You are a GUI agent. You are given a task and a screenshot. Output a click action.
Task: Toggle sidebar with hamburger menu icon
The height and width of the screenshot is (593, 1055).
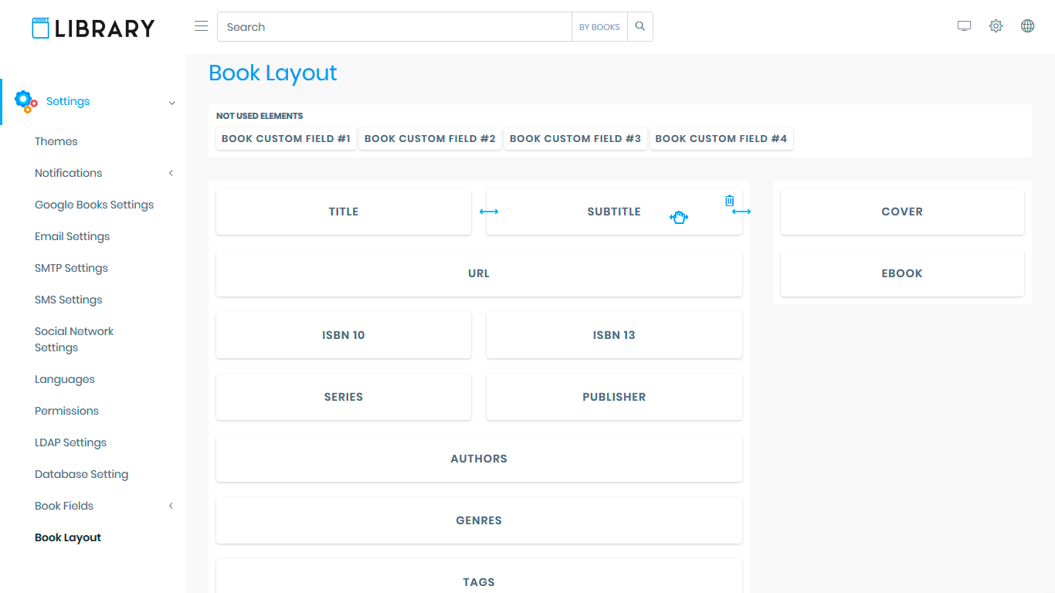pos(202,27)
